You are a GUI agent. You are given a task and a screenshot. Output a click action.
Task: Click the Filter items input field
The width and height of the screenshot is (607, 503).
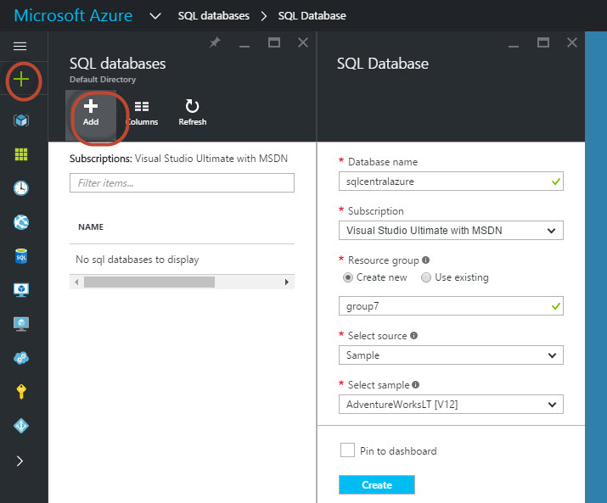[x=182, y=182]
